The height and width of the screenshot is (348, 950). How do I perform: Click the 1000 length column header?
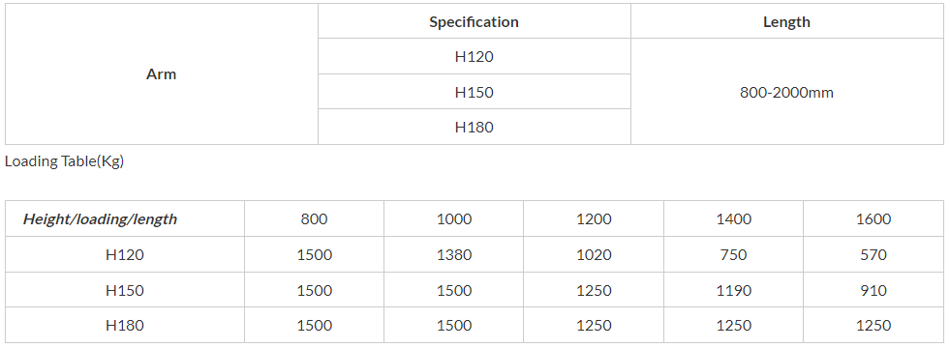pos(454,219)
